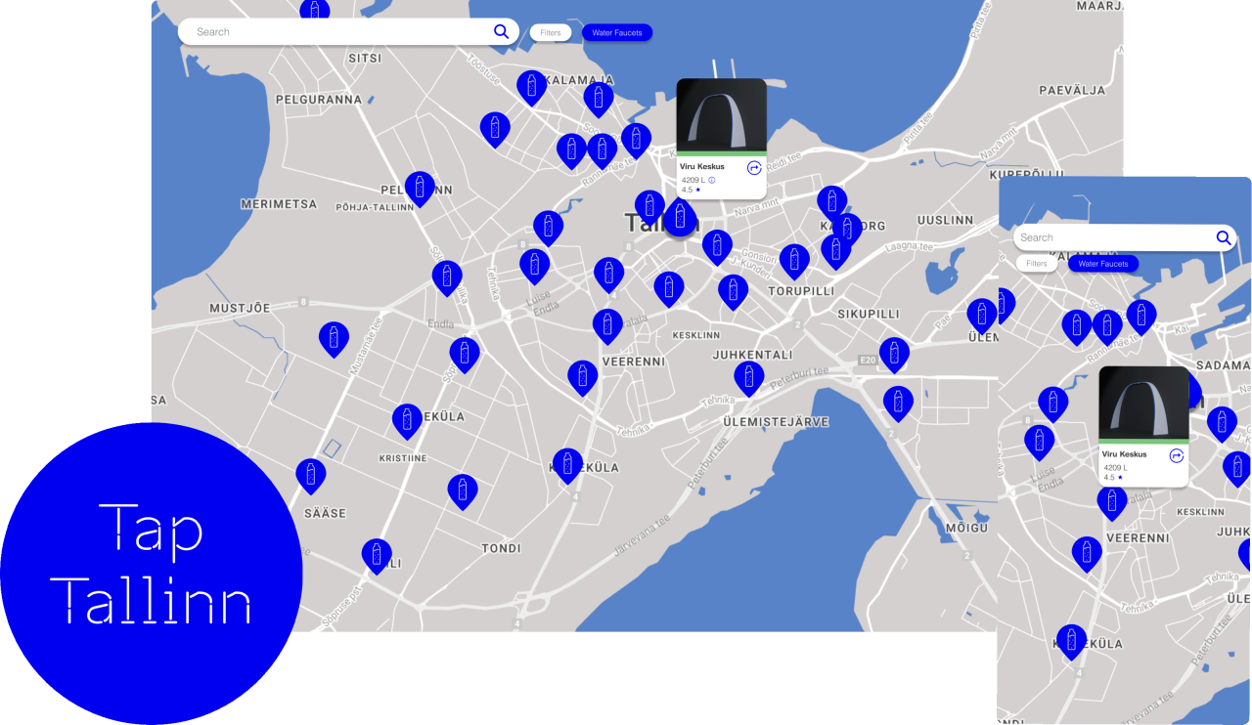This screenshot has height=725, width=1252.
Task: Select the water bottle pin above Sääse label
Action: (311, 475)
